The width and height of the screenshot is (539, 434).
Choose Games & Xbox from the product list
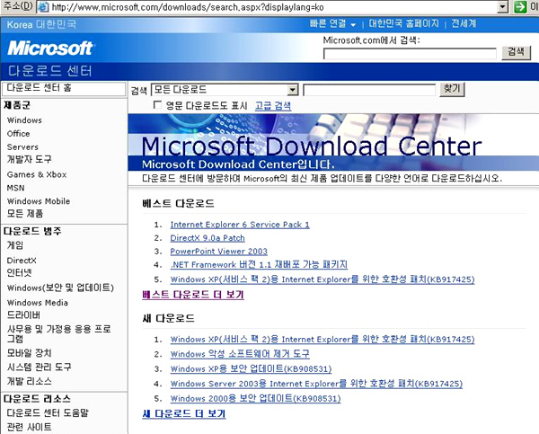(37, 174)
